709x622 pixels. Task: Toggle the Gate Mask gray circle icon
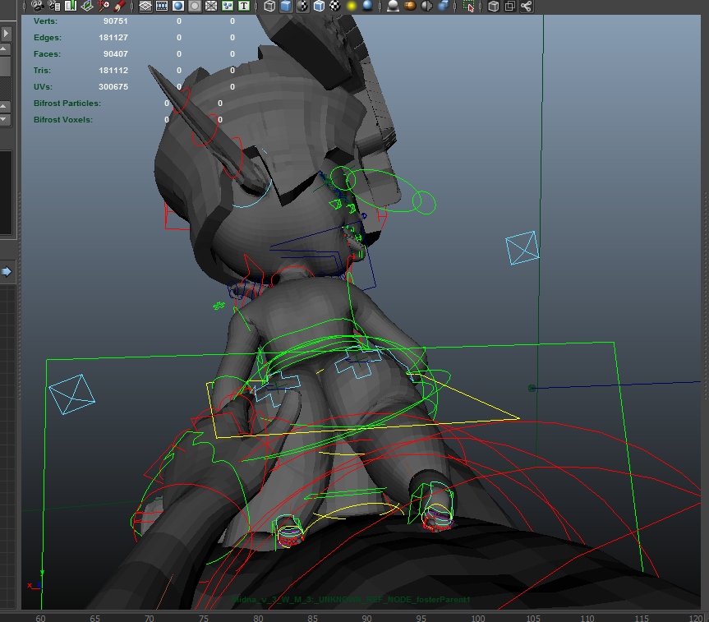coord(195,6)
